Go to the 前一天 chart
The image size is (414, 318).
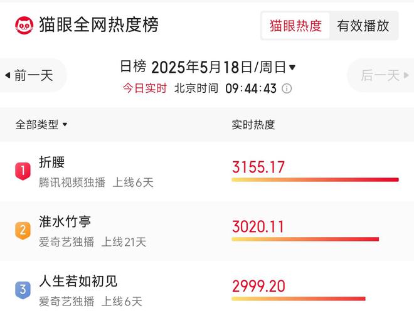click(33, 75)
